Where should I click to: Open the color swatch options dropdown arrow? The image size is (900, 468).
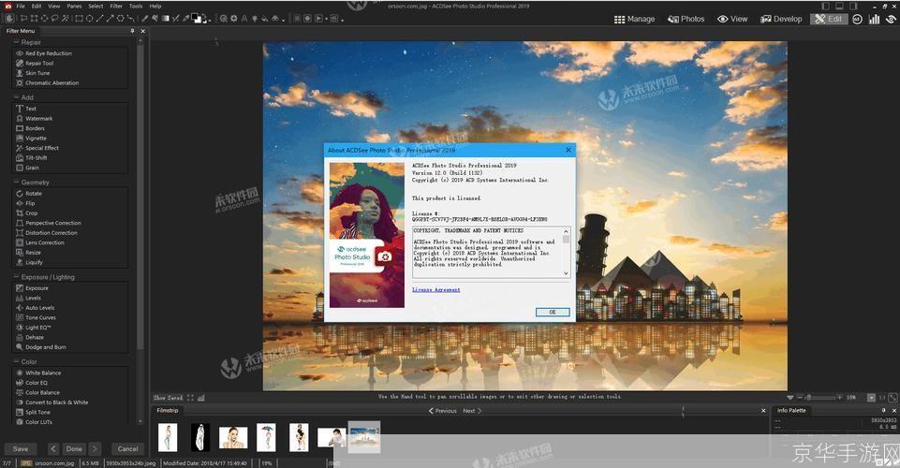click(x=210, y=20)
